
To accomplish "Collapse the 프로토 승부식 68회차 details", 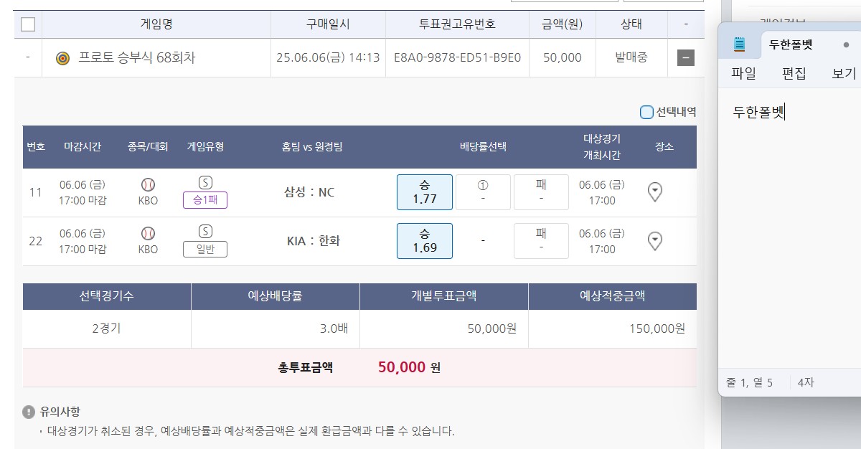I will click(x=686, y=58).
